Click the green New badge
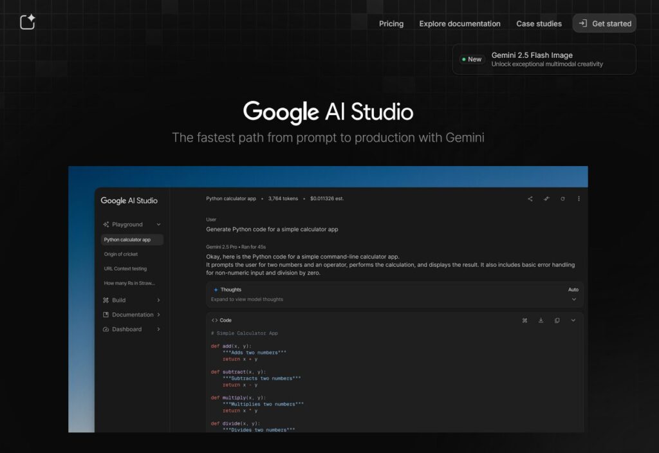 click(x=472, y=59)
